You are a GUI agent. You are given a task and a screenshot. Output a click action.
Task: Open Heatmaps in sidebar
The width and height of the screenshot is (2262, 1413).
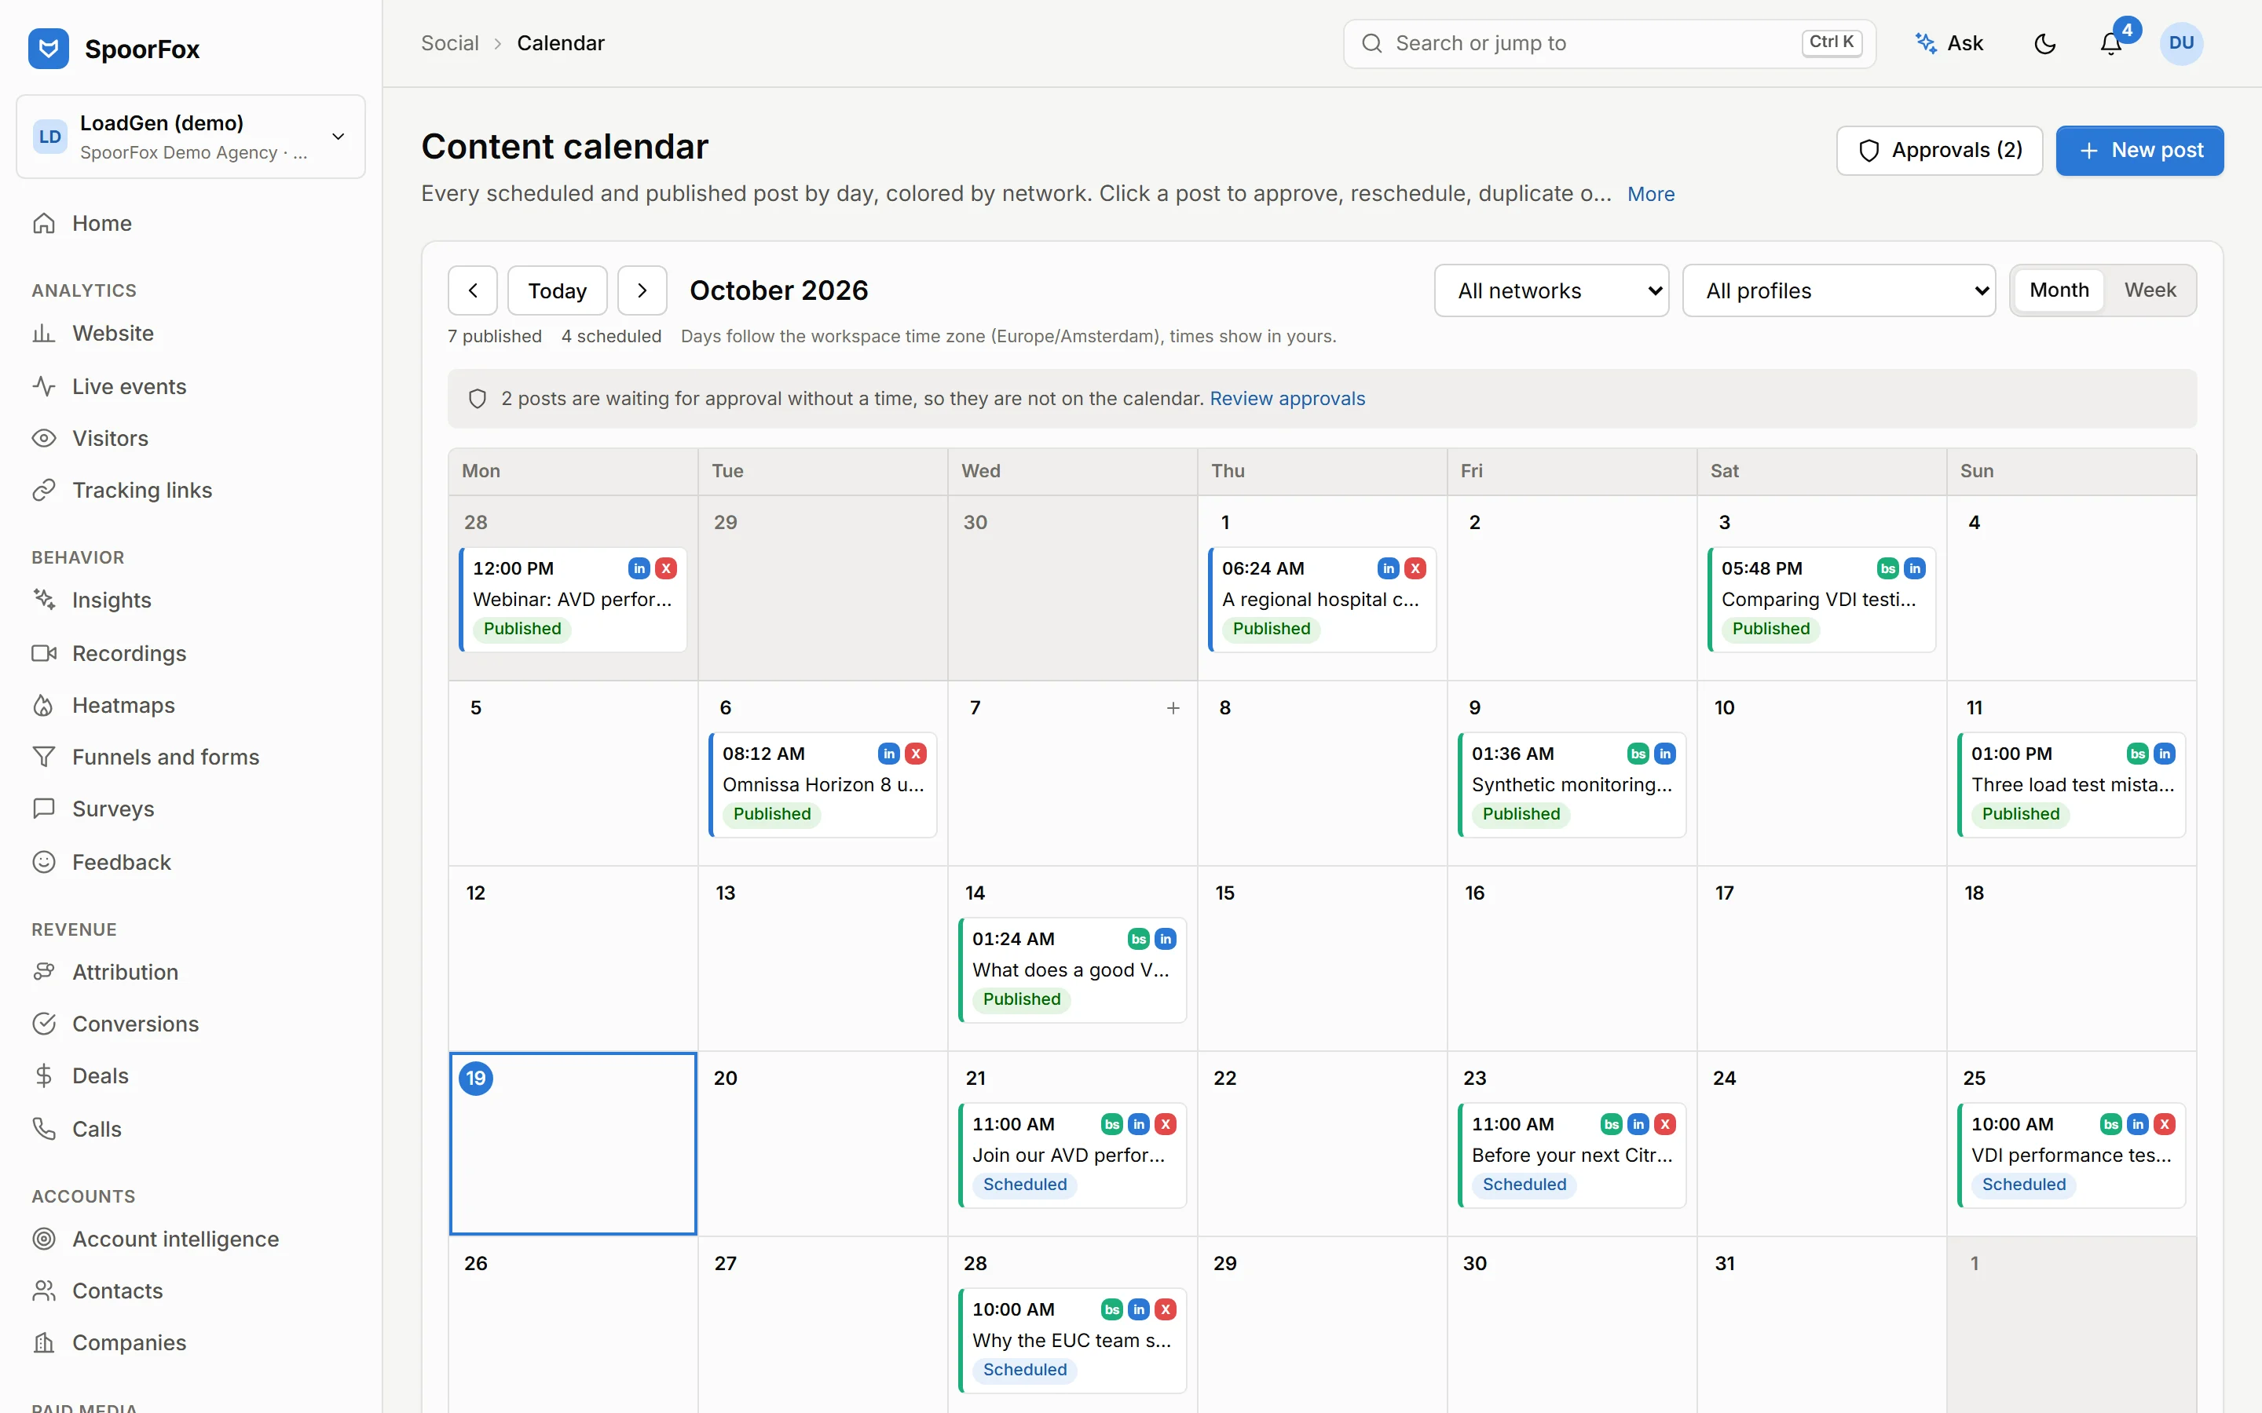point(191,706)
